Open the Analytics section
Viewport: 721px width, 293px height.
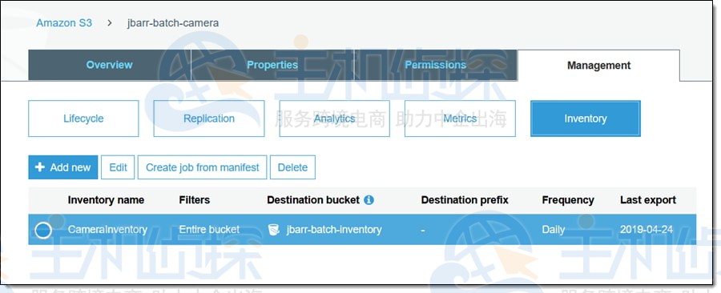(x=334, y=118)
